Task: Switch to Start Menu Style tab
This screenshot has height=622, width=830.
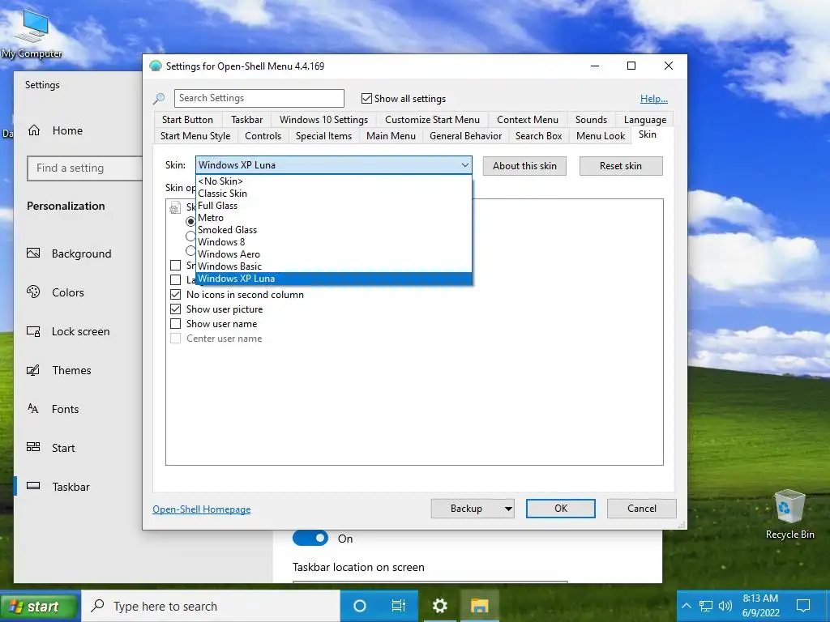Action: tap(195, 136)
